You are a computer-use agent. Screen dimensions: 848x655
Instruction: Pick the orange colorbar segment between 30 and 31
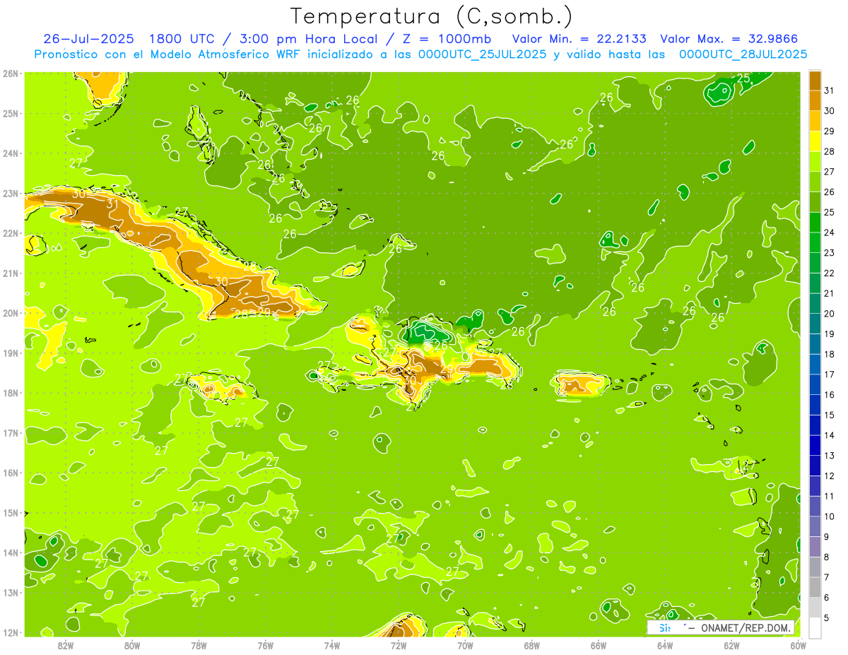pyautogui.click(x=815, y=101)
